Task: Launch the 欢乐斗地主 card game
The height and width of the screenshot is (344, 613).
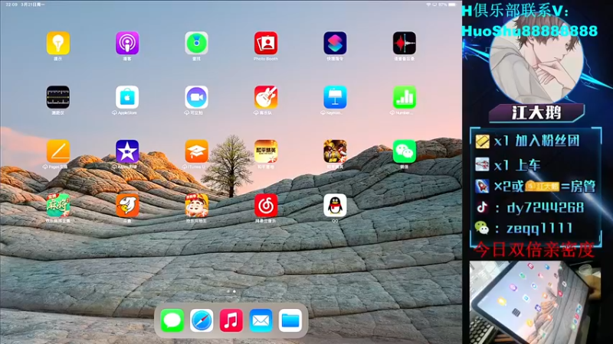Action: click(x=196, y=205)
